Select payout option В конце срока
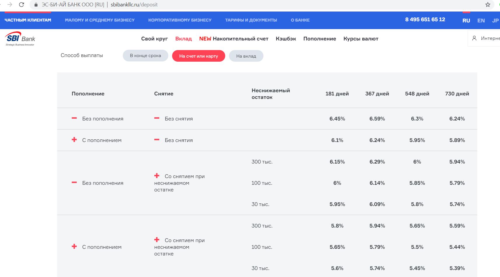The image size is (500, 277). pyautogui.click(x=146, y=56)
